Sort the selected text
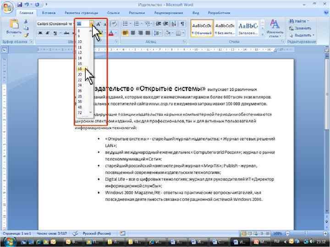This screenshot has width=330, height=247. tap(174, 24)
